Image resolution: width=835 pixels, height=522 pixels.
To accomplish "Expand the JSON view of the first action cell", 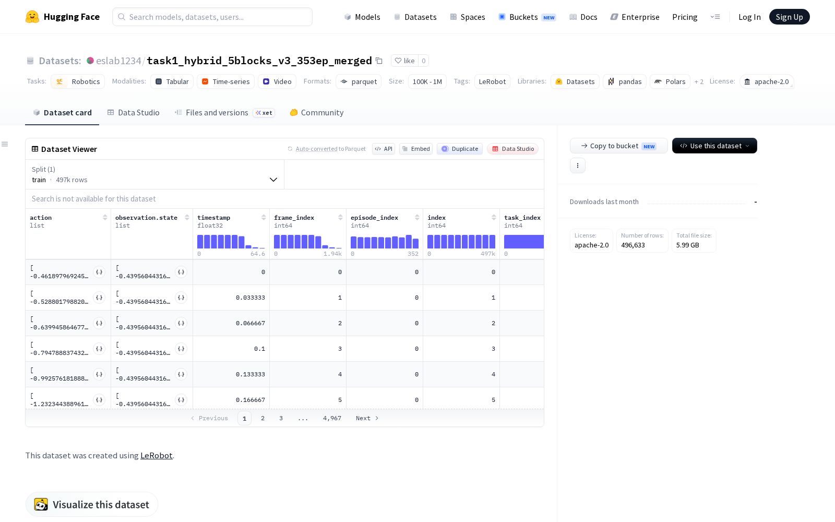I will pos(99,272).
